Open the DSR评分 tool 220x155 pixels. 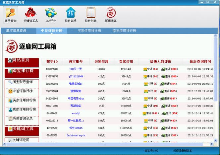click(51, 15)
